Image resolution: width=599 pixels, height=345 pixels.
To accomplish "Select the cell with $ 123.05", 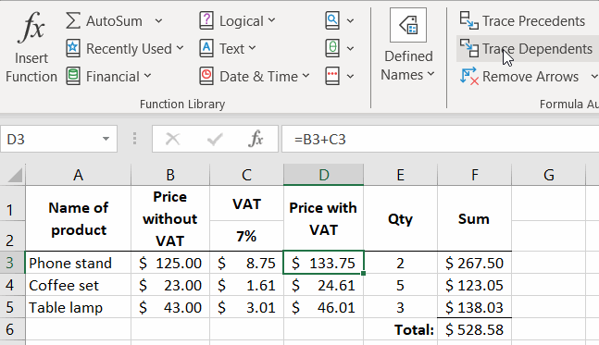I will 474,285.
